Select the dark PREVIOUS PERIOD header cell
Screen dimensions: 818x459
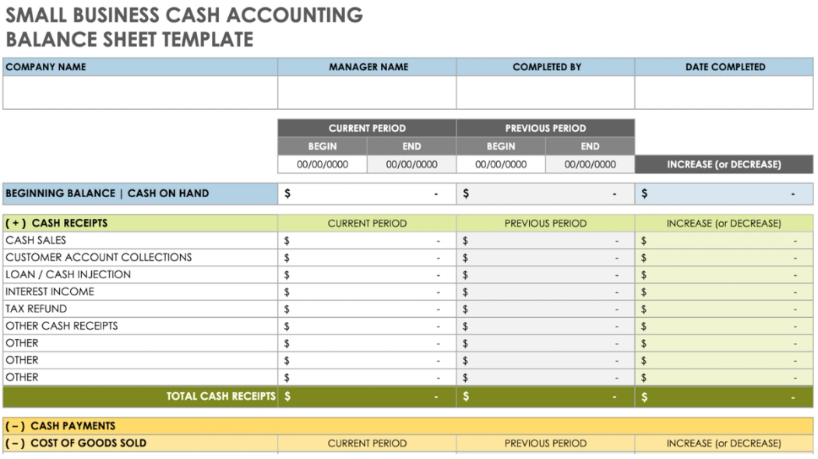[545, 129]
